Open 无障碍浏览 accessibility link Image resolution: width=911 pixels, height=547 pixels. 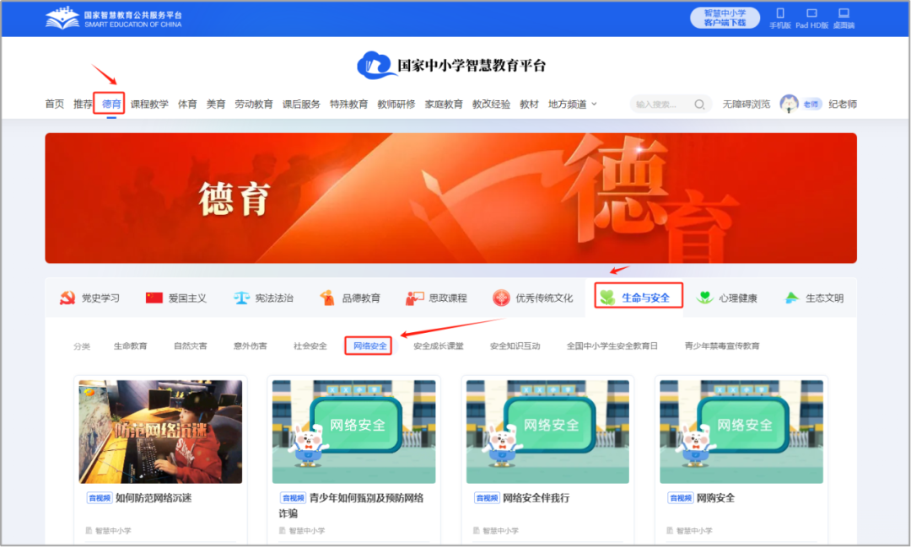(x=747, y=104)
